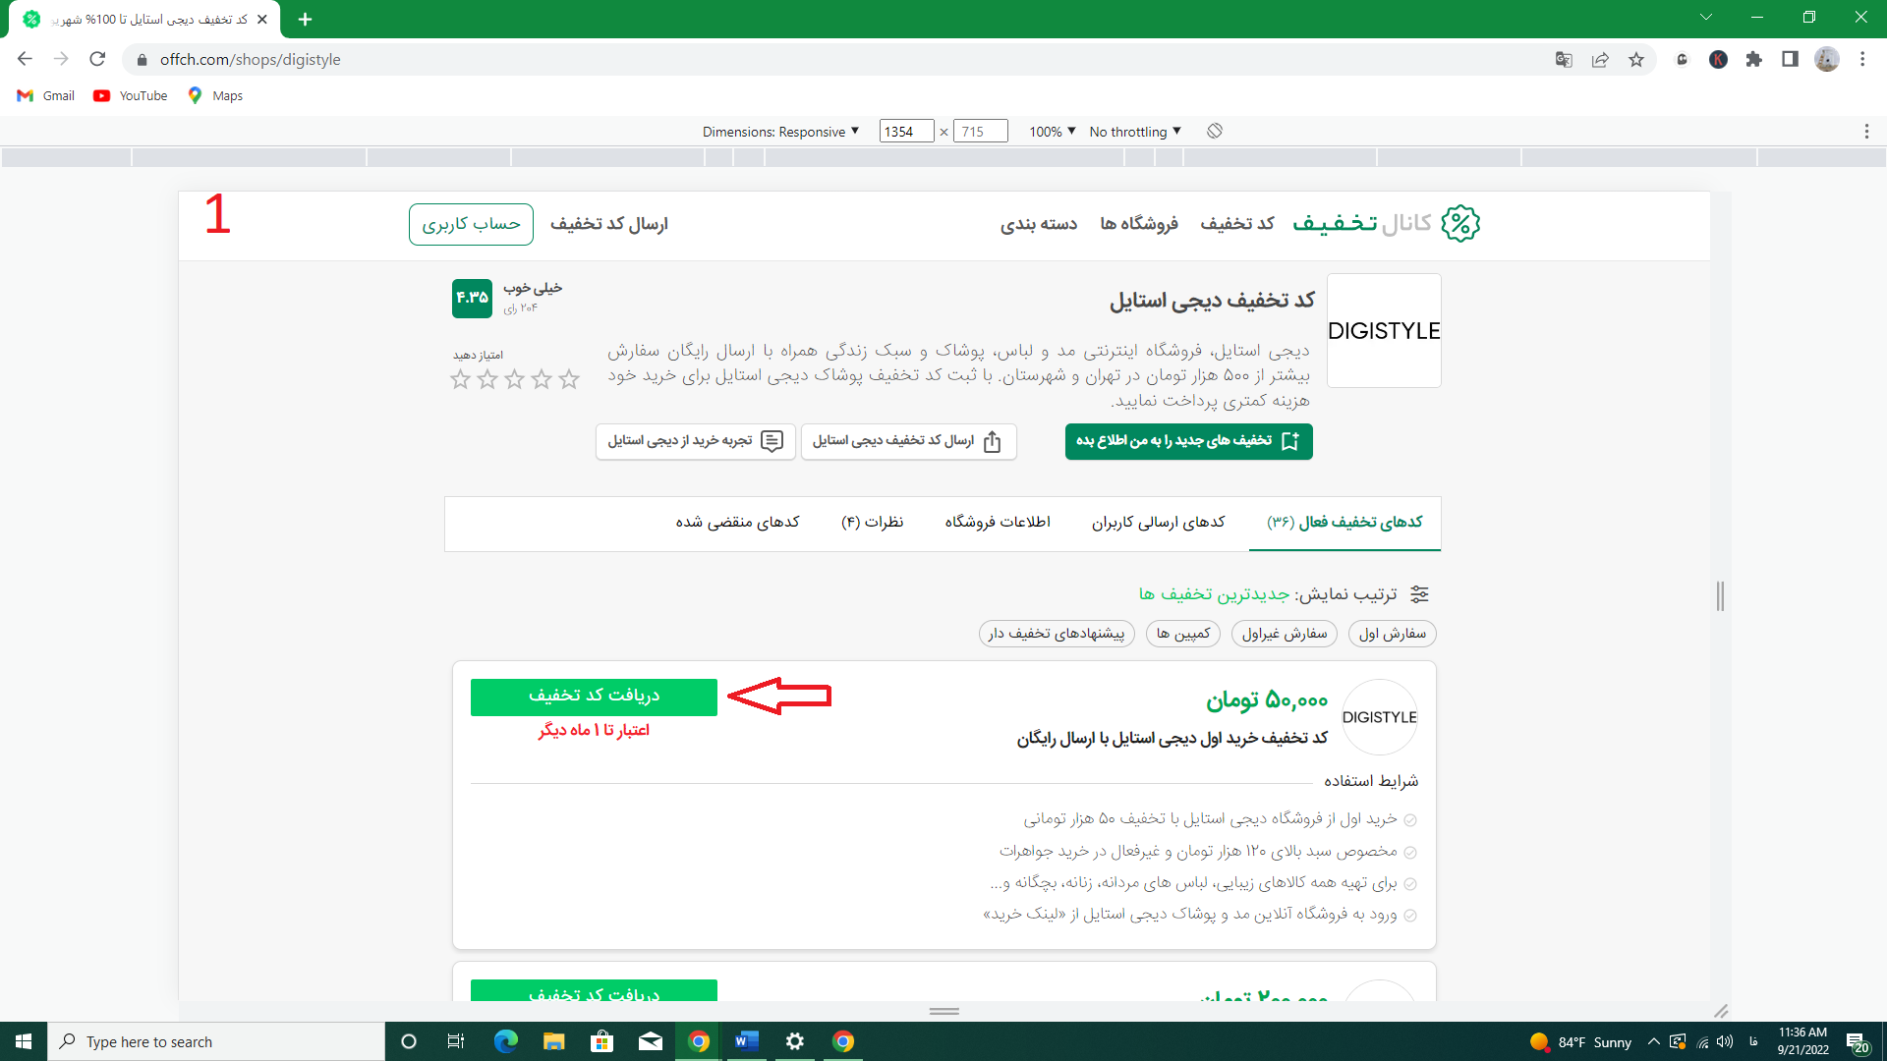1887x1061 pixels.
Task: Switch to اطلاعات فروشگاه tab
Action: click(998, 523)
